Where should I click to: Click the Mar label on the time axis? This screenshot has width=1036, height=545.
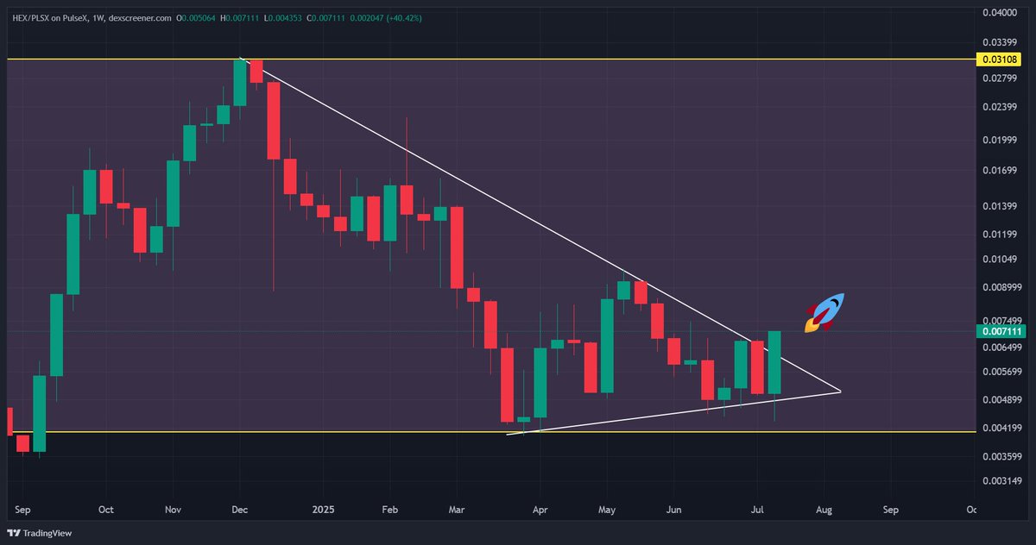tap(455, 510)
